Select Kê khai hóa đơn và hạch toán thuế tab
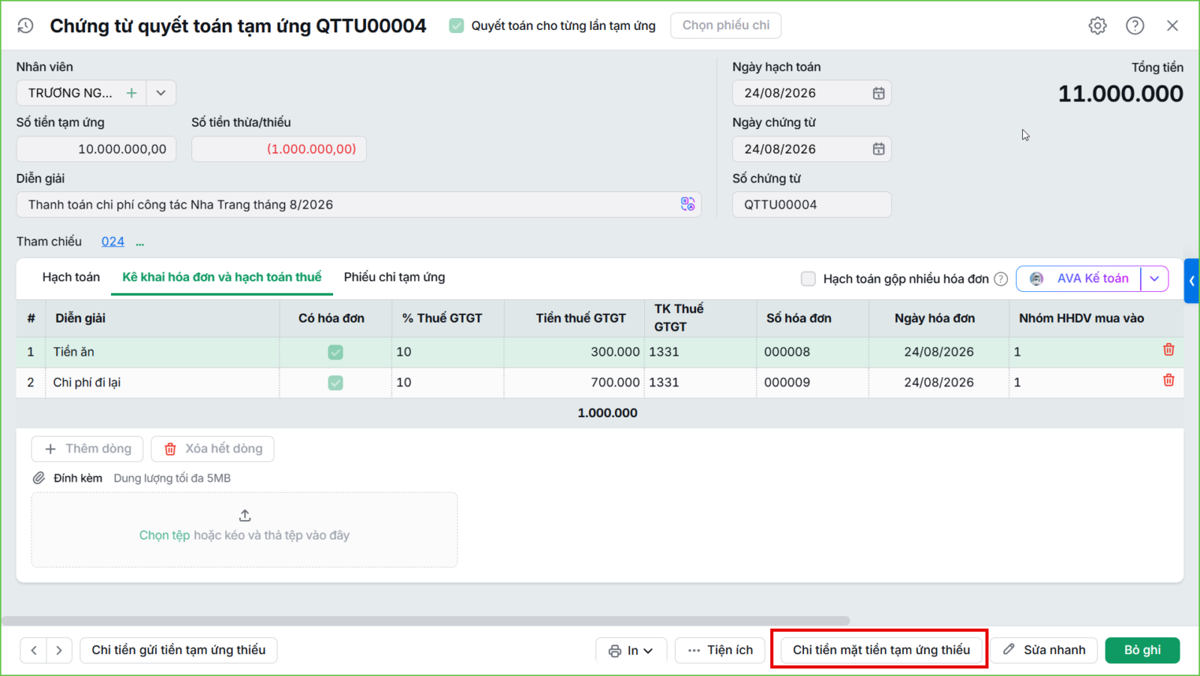The image size is (1200, 676). tap(222, 277)
